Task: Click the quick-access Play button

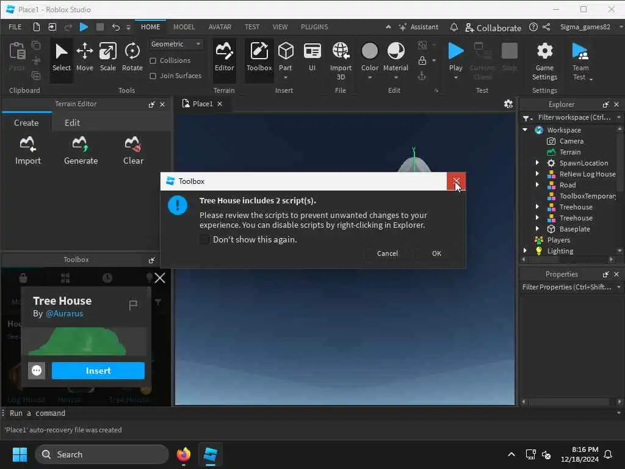Action: tap(84, 27)
